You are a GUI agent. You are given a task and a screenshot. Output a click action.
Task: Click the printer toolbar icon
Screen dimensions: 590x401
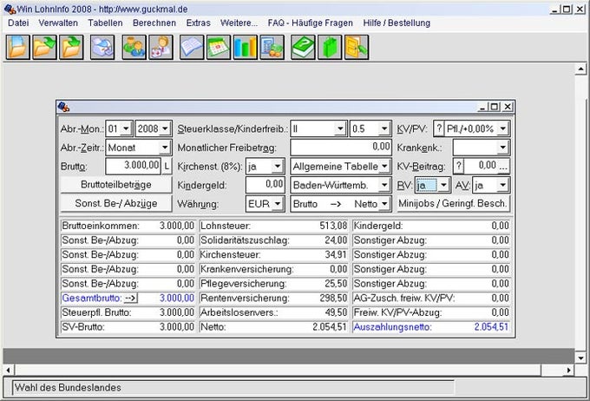coord(102,47)
